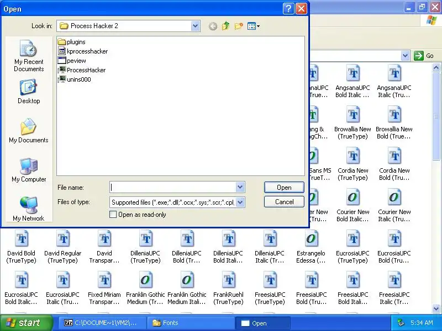Select EucrosiaUPC Bold Italic font
442x331 pixels.
coord(21,288)
